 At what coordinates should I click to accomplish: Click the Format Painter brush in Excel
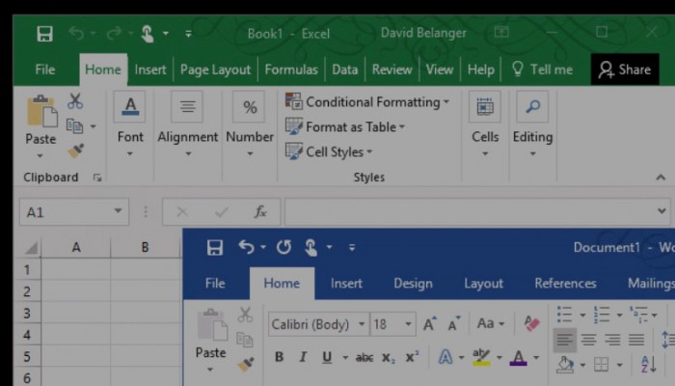pos(75,151)
